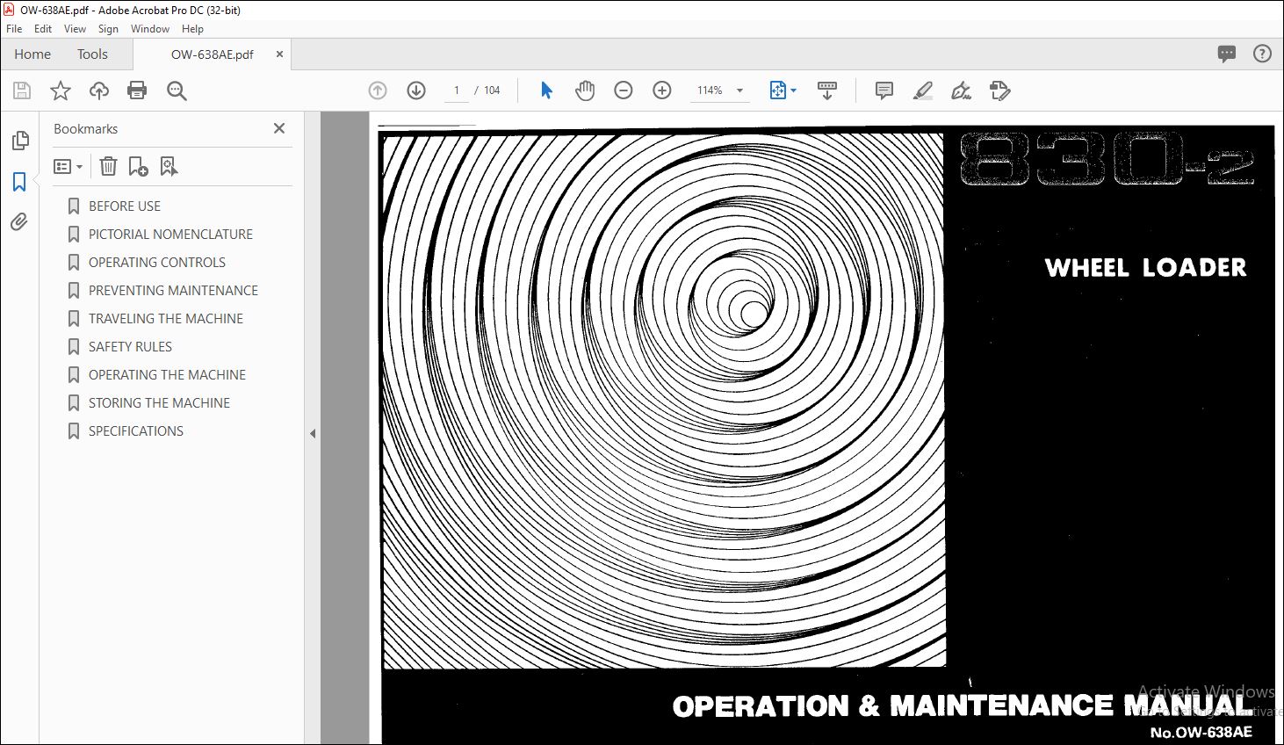This screenshot has width=1284, height=745.
Task: Choose the Selection arrow tool
Action: 546,90
